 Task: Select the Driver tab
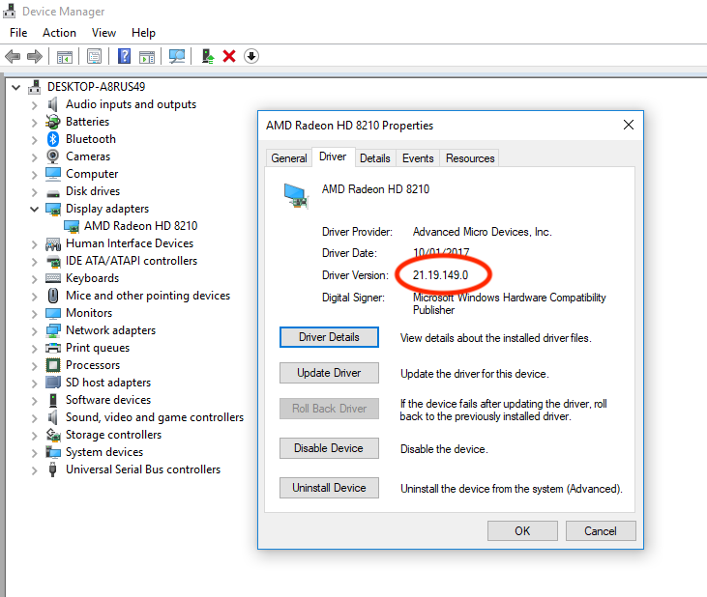click(x=333, y=156)
